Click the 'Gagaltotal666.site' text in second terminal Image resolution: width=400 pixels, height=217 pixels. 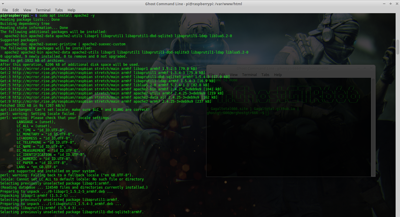tap(229, 109)
